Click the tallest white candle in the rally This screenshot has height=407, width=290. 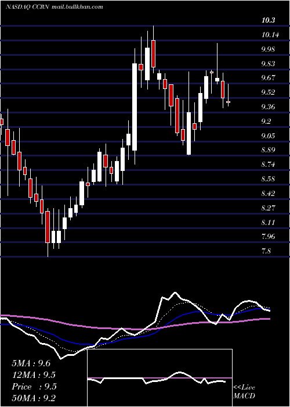[x=135, y=107]
